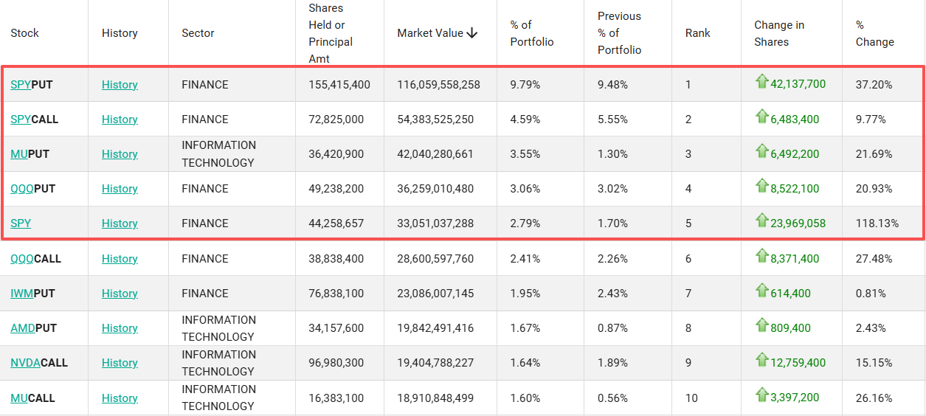Sort by % of Portfolio header
926x416 pixels.
532,33
